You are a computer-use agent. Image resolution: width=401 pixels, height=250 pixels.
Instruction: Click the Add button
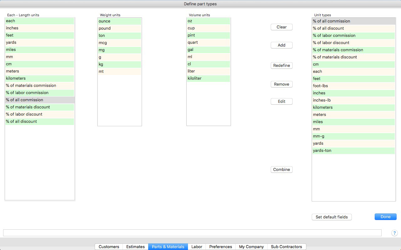281,45
